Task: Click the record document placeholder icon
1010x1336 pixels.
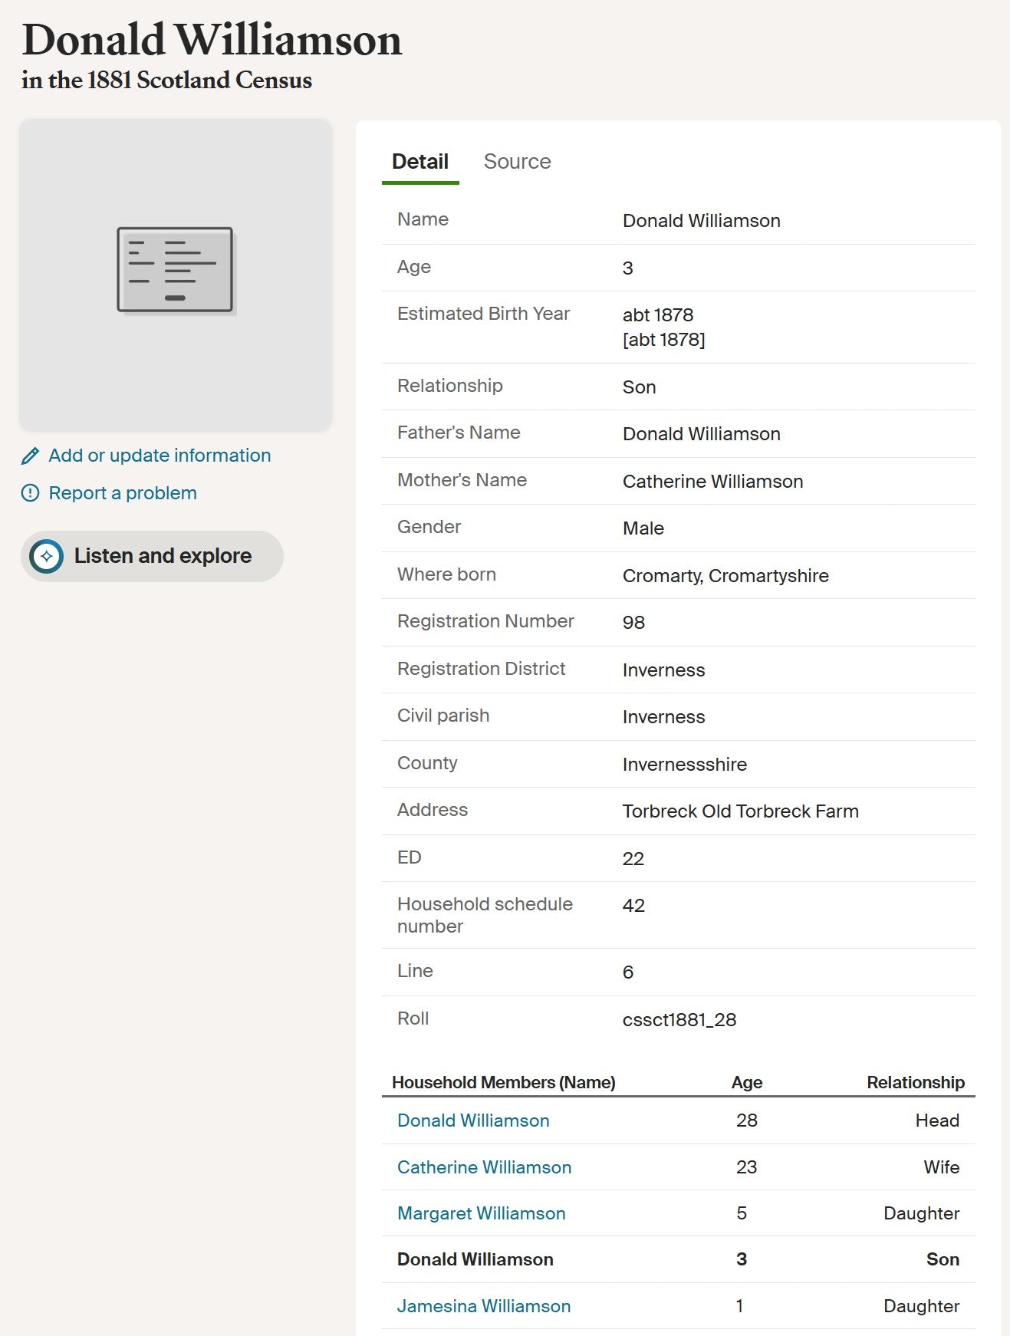Action: tap(176, 271)
